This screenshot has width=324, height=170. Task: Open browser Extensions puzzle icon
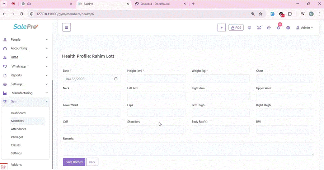pos(290,14)
